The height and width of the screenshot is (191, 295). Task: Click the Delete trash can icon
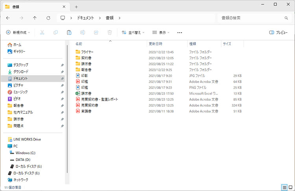coord(110,33)
